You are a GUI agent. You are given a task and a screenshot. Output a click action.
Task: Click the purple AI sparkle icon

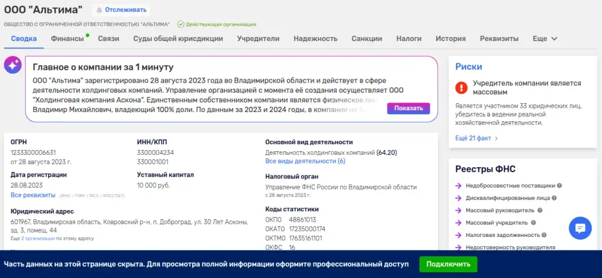click(12, 66)
